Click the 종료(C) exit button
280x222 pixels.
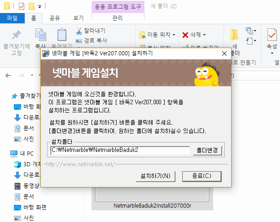pos(202,176)
